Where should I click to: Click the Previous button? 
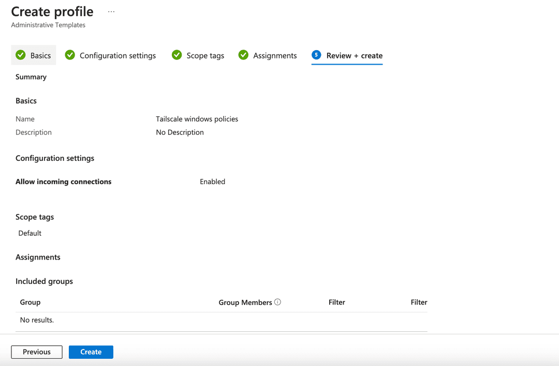point(36,352)
